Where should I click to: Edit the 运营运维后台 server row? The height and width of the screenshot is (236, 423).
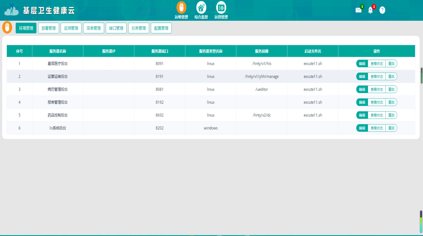tap(362, 76)
